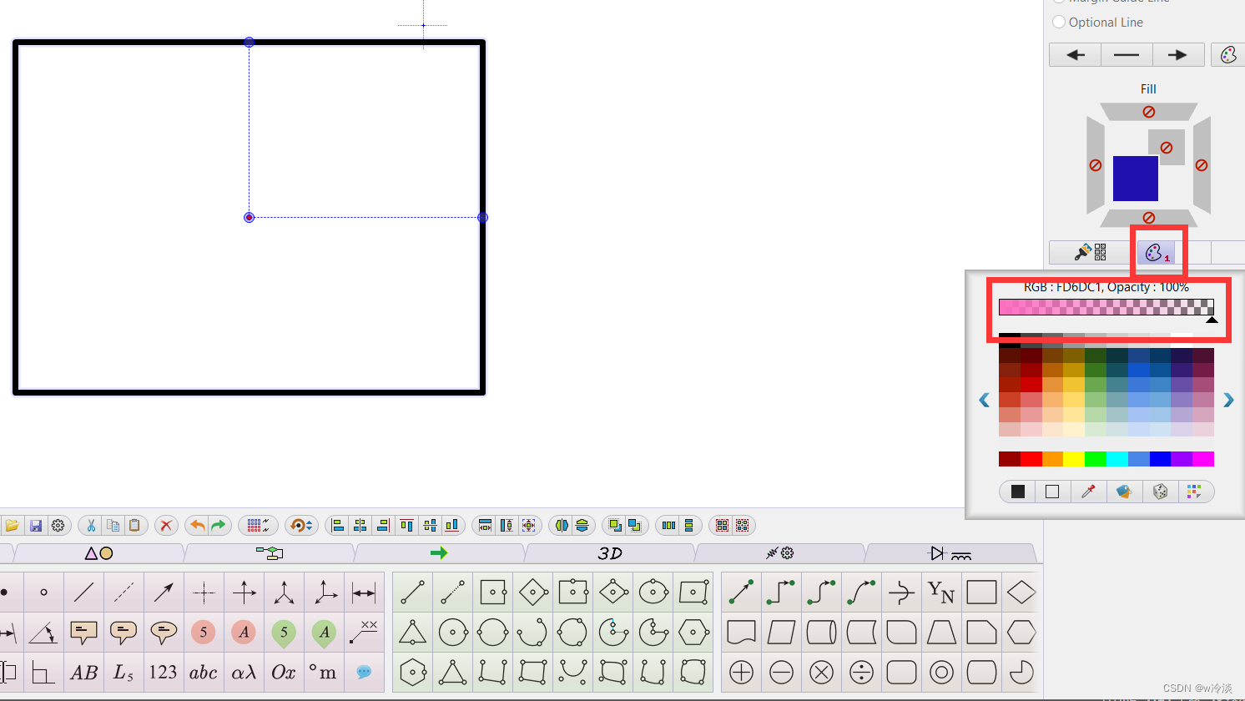Paste from the clipboard icon in toolbar
This screenshot has height=701, width=1245.
pyautogui.click(x=134, y=526)
